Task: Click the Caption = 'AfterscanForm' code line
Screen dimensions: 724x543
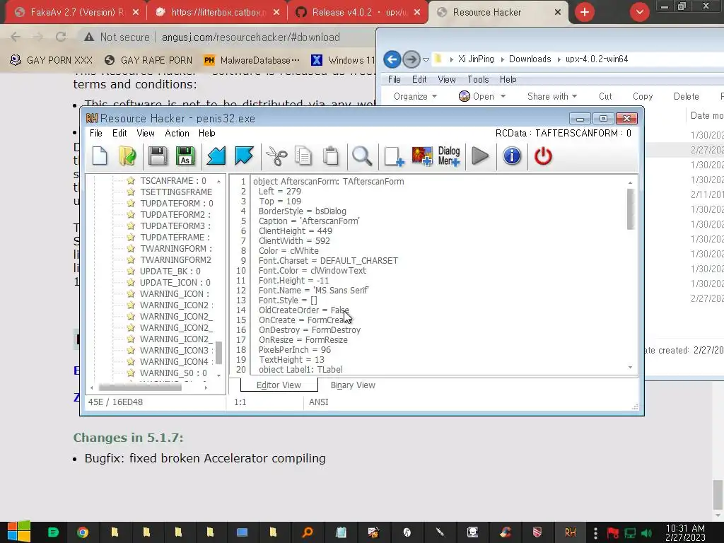Action: [x=309, y=221]
